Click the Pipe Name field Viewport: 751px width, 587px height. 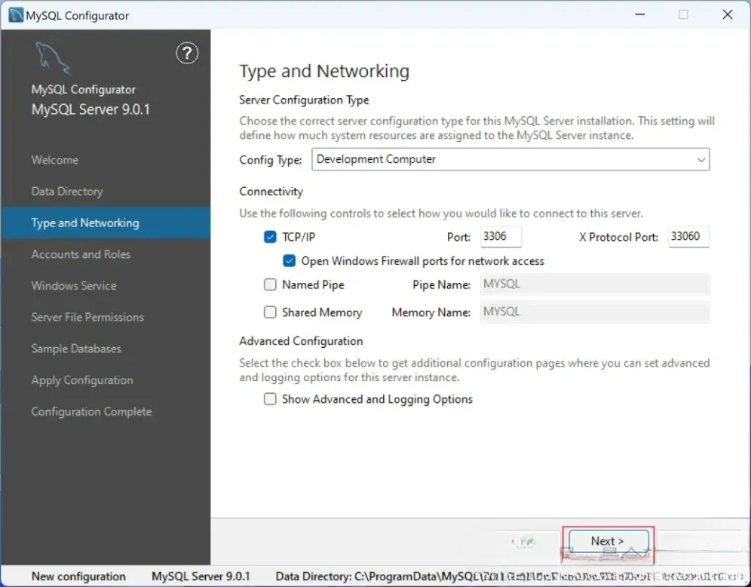[595, 284]
